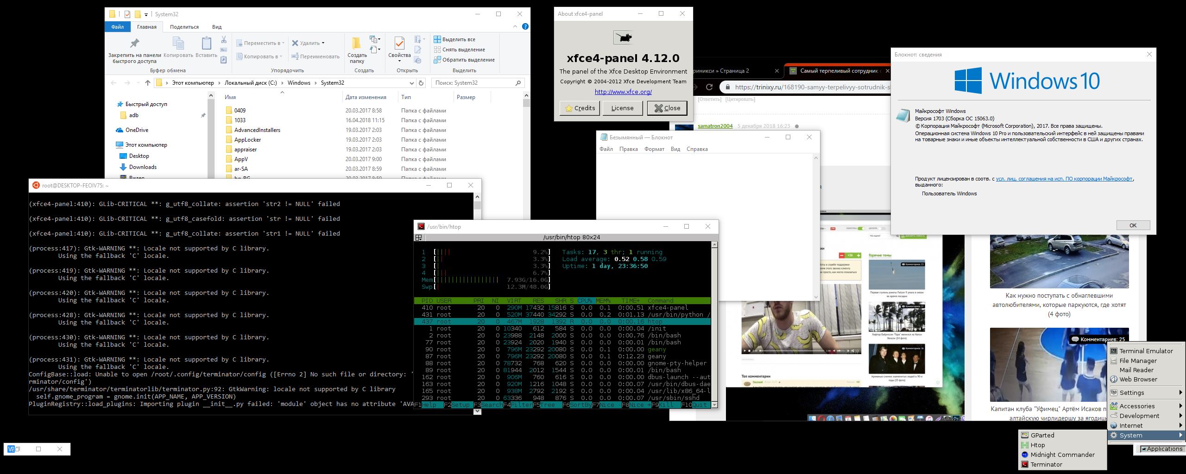The width and height of the screenshot is (1186, 474).
Task: Click Create new folder icon in Explorer
Action: click(357, 50)
